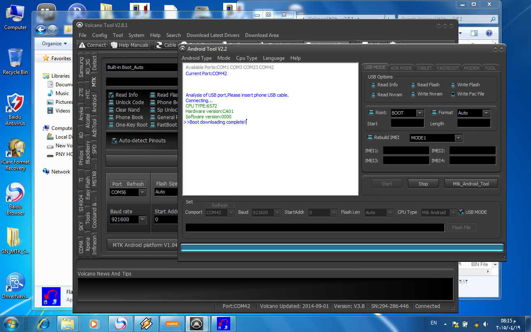Screen dimensions: 531x332
Task: Launch Baidu Browser desktop shortcut
Action: [15, 198]
